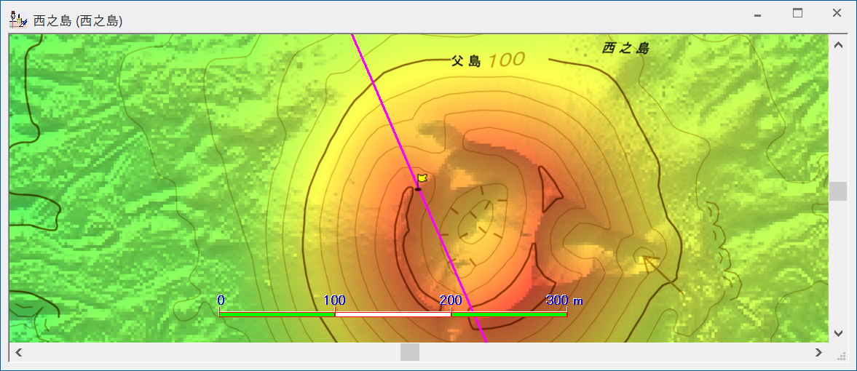The width and height of the screenshot is (857, 371).
Task: Click vertical scrollbar up arrow
Action: [x=837, y=45]
